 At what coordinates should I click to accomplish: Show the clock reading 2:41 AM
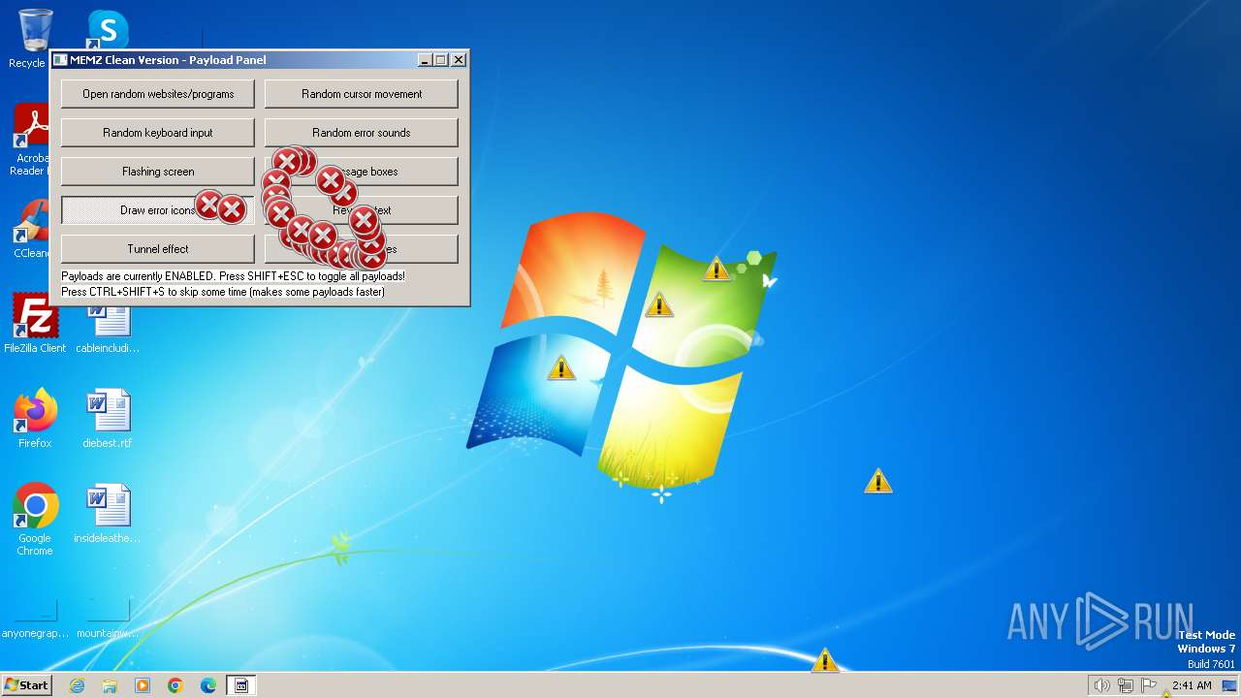(1192, 685)
